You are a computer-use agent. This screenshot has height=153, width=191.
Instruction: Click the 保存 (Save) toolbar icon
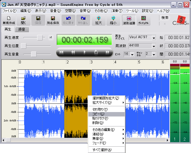pyautogui.click(x=38, y=20)
